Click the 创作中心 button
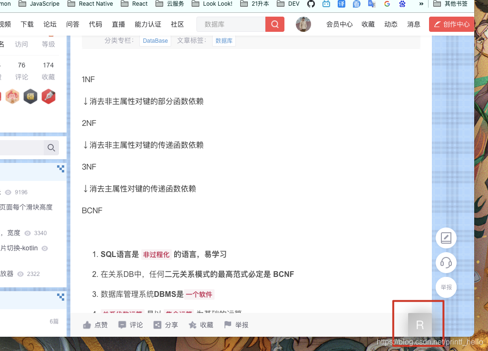This screenshot has height=351, width=488. pos(451,24)
